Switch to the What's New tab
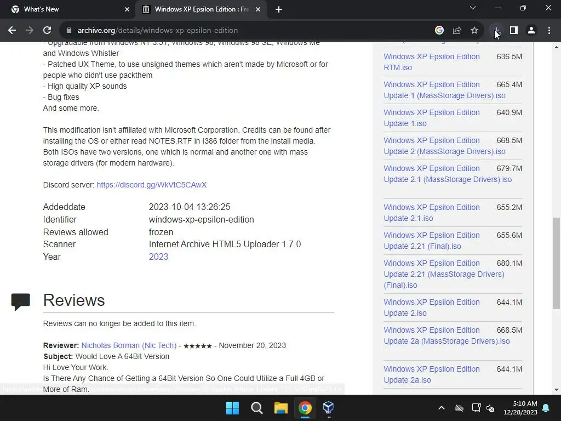Image resolution: width=561 pixels, height=421 pixels. pyautogui.click(x=68, y=10)
